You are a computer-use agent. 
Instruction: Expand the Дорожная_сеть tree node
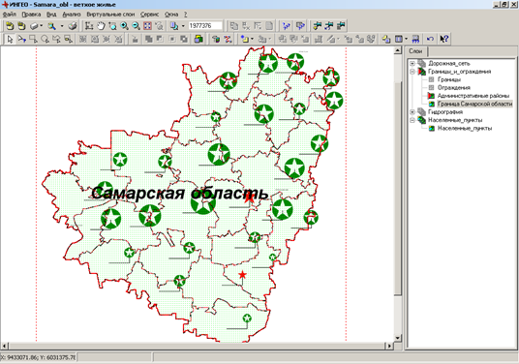click(x=412, y=63)
